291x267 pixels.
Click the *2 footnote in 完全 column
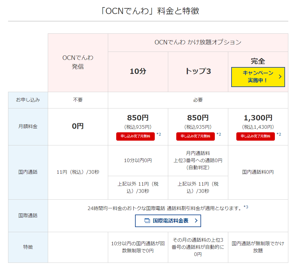(x=279, y=134)
